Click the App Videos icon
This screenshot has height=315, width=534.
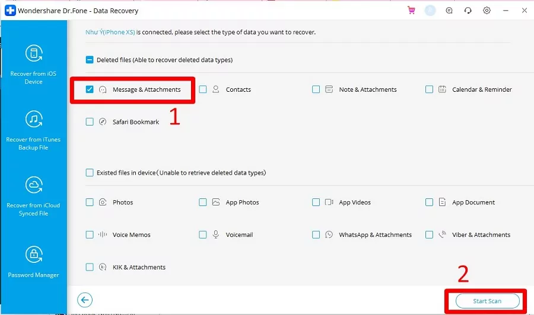point(329,202)
